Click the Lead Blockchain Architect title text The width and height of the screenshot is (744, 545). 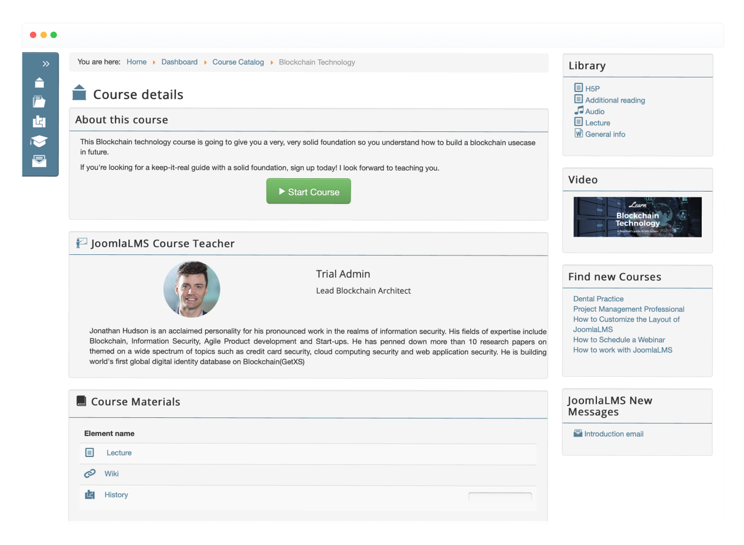coord(363,291)
